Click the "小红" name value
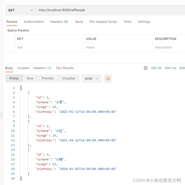This screenshot has width=185, height=185. point(59,131)
